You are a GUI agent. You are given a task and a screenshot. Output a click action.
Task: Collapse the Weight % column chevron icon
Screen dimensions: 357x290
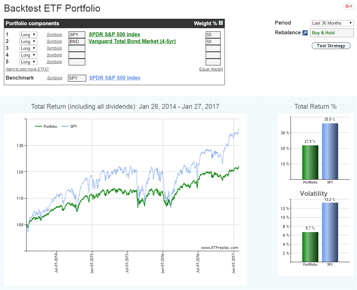pos(220,23)
